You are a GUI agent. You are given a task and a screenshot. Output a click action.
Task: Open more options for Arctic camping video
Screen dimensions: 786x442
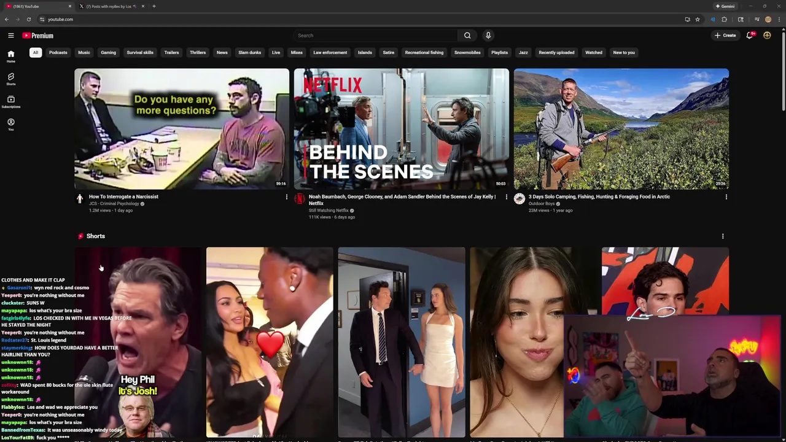[726, 197]
